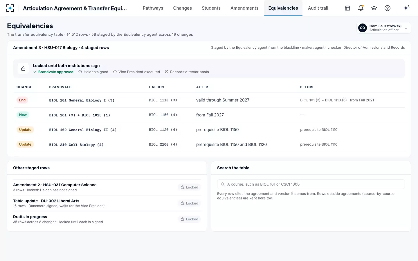This screenshot has height=261, width=418.
Task: Click the Locked badge for Amendment 2
Action: tap(189, 187)
